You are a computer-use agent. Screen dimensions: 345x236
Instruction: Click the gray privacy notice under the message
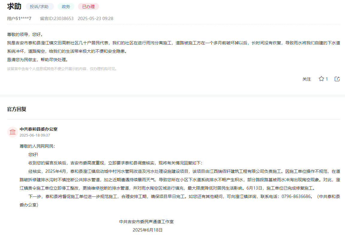[62, 69]
